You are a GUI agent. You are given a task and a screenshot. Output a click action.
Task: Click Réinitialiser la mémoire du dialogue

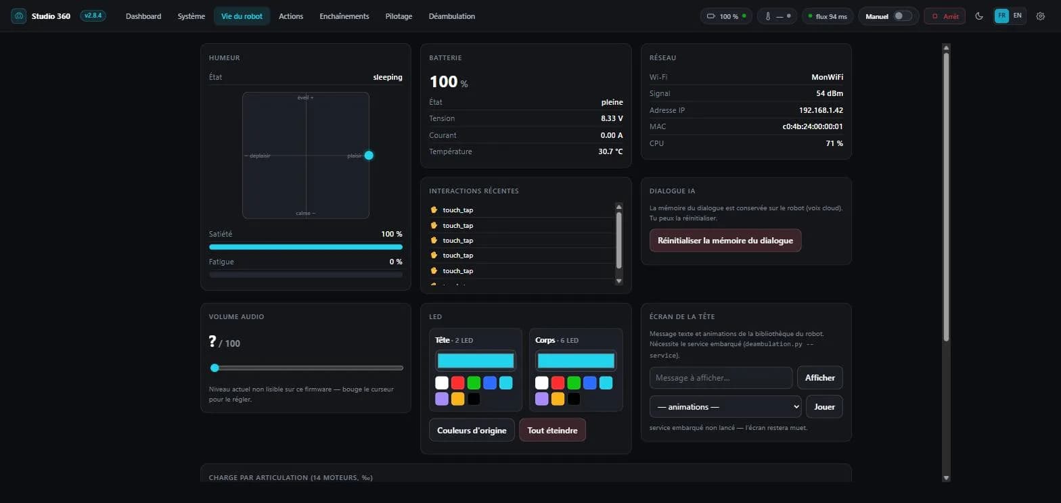tap(725, 240)
